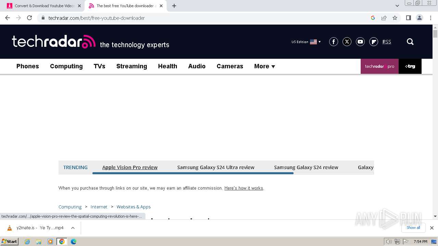View site information via the padlock icon

point(43,18)
